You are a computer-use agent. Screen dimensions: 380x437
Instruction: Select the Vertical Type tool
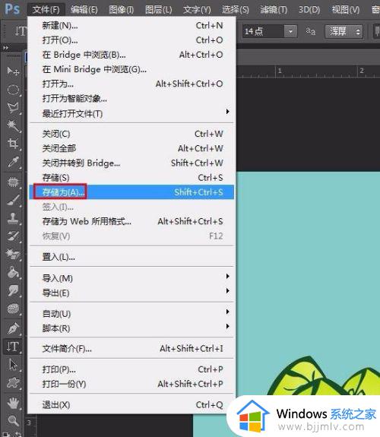(x=13, y=347)
